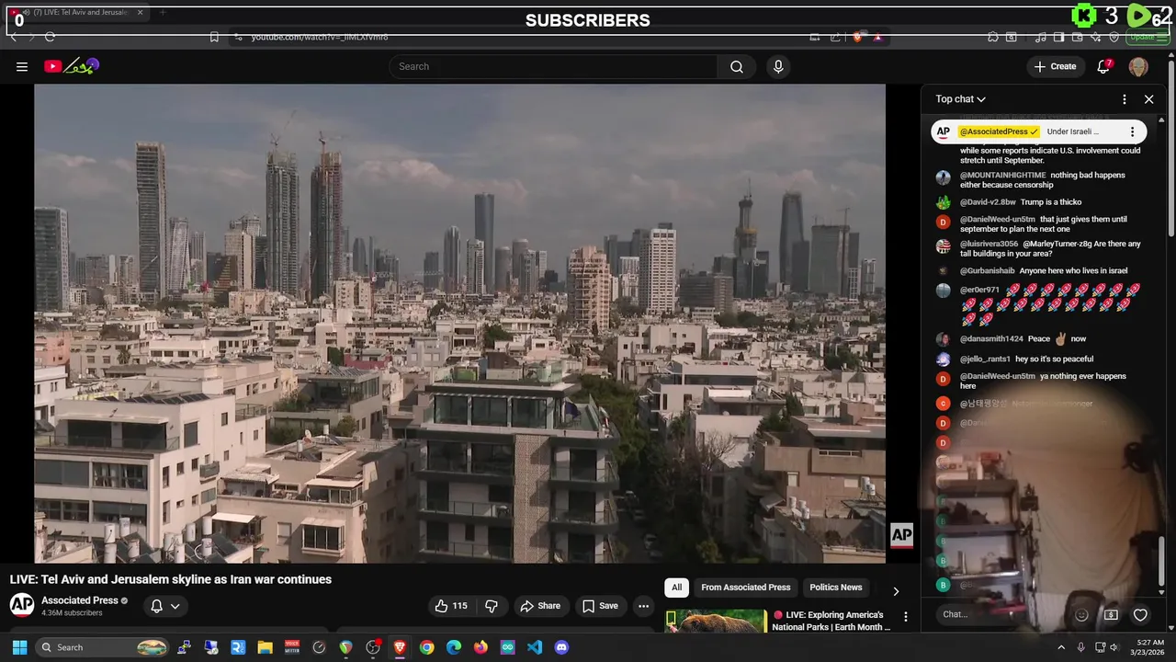Click the Chat message input field
Viewport: 1176px width, 662px height.
(x=1001, y=614)
